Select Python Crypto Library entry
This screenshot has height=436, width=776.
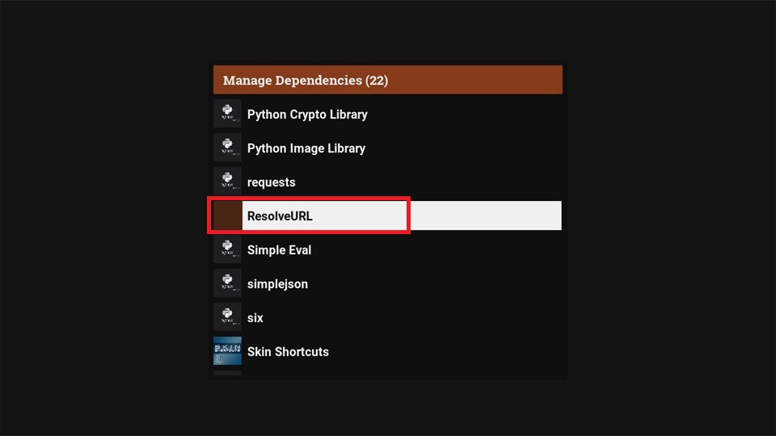[x=387, y=114]
